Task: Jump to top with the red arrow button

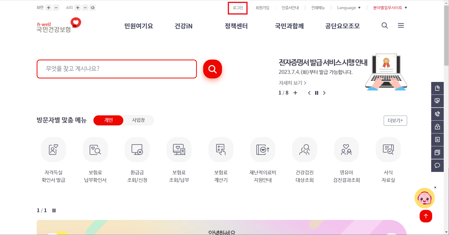Action: (x=426, y=216)
